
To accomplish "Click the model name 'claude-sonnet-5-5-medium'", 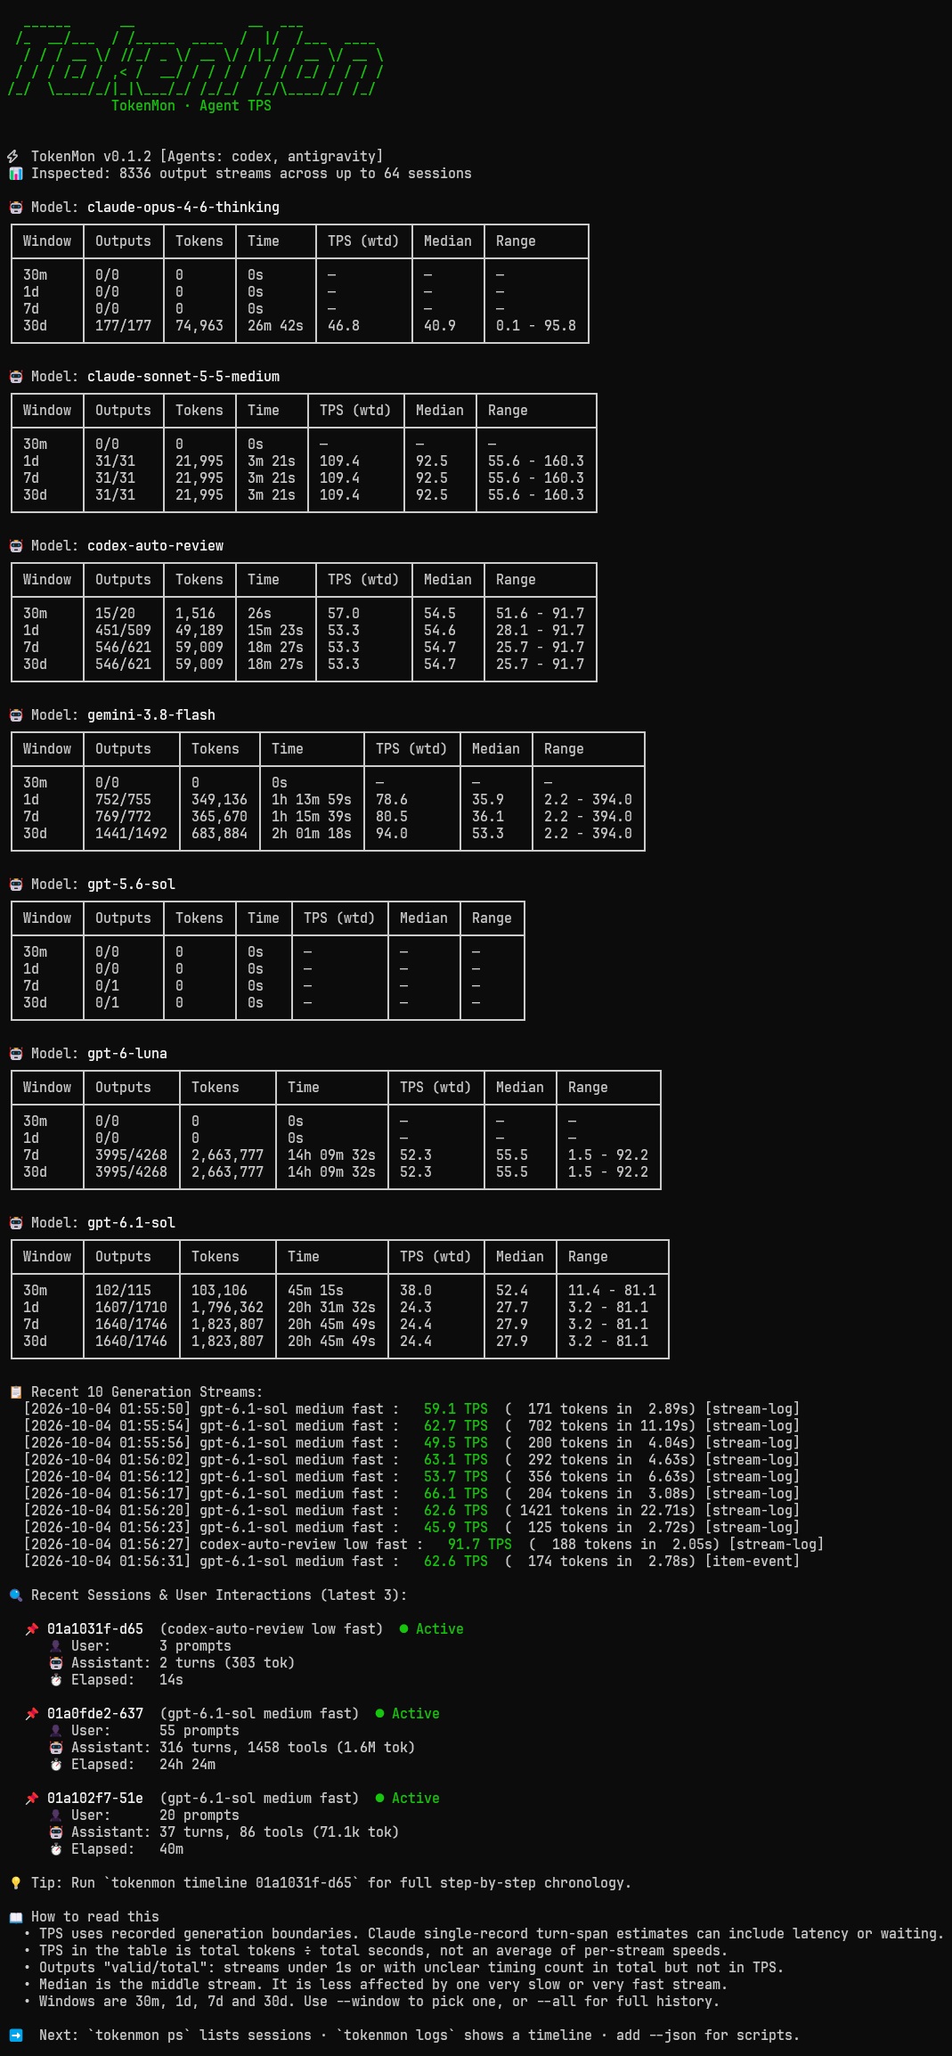I will [183, 377].
